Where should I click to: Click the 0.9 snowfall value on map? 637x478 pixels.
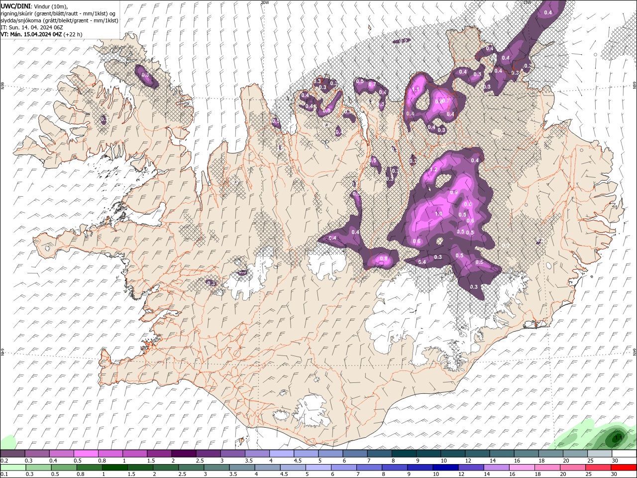pos(453,192)
